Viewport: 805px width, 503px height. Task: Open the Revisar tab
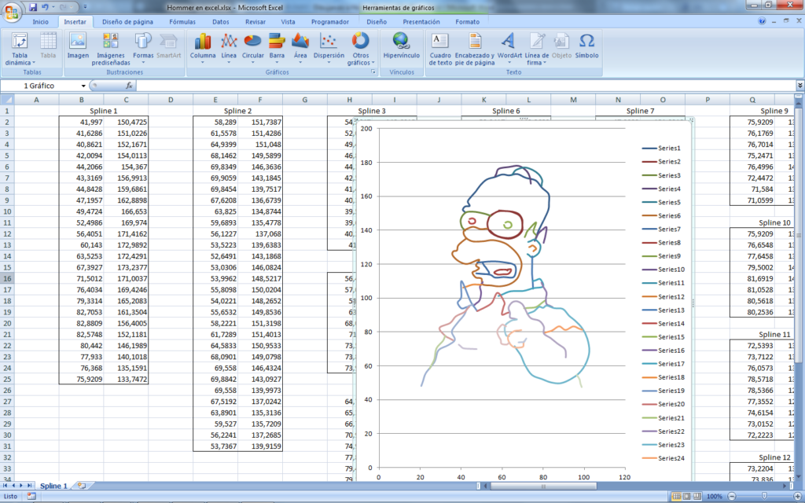255,22
